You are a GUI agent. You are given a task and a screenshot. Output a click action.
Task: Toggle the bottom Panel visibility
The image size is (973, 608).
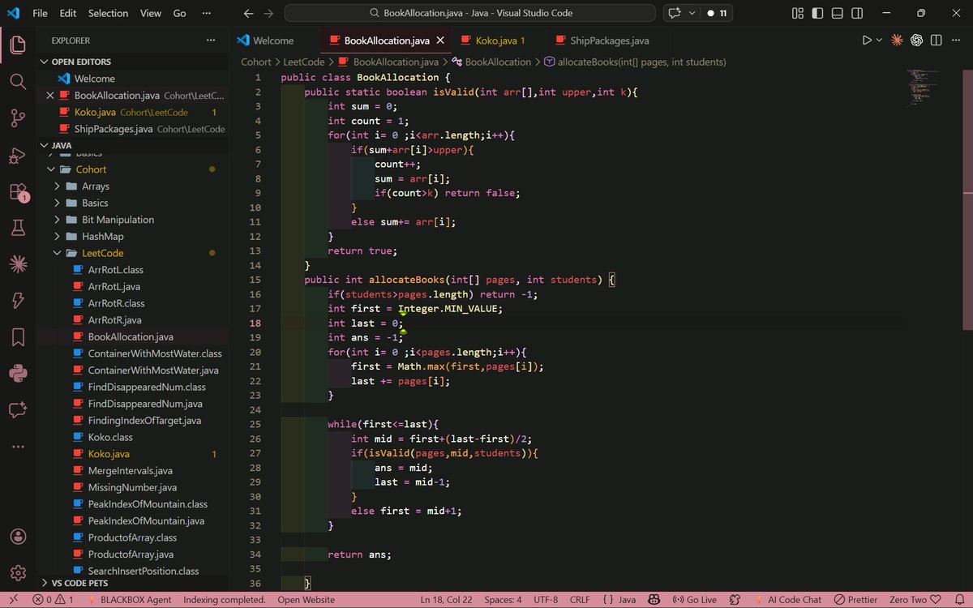click(838, 13)
